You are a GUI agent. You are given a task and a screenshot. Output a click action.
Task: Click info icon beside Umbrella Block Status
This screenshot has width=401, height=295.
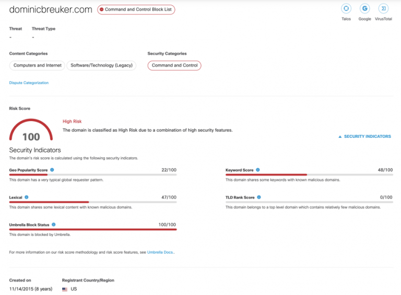(54, 225)
